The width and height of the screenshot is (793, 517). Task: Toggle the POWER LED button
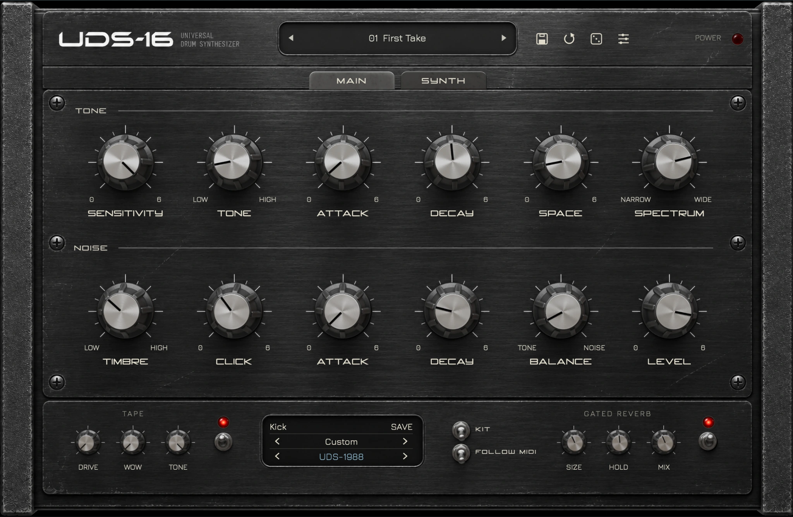pyautogui.click(x=737, y=39)
